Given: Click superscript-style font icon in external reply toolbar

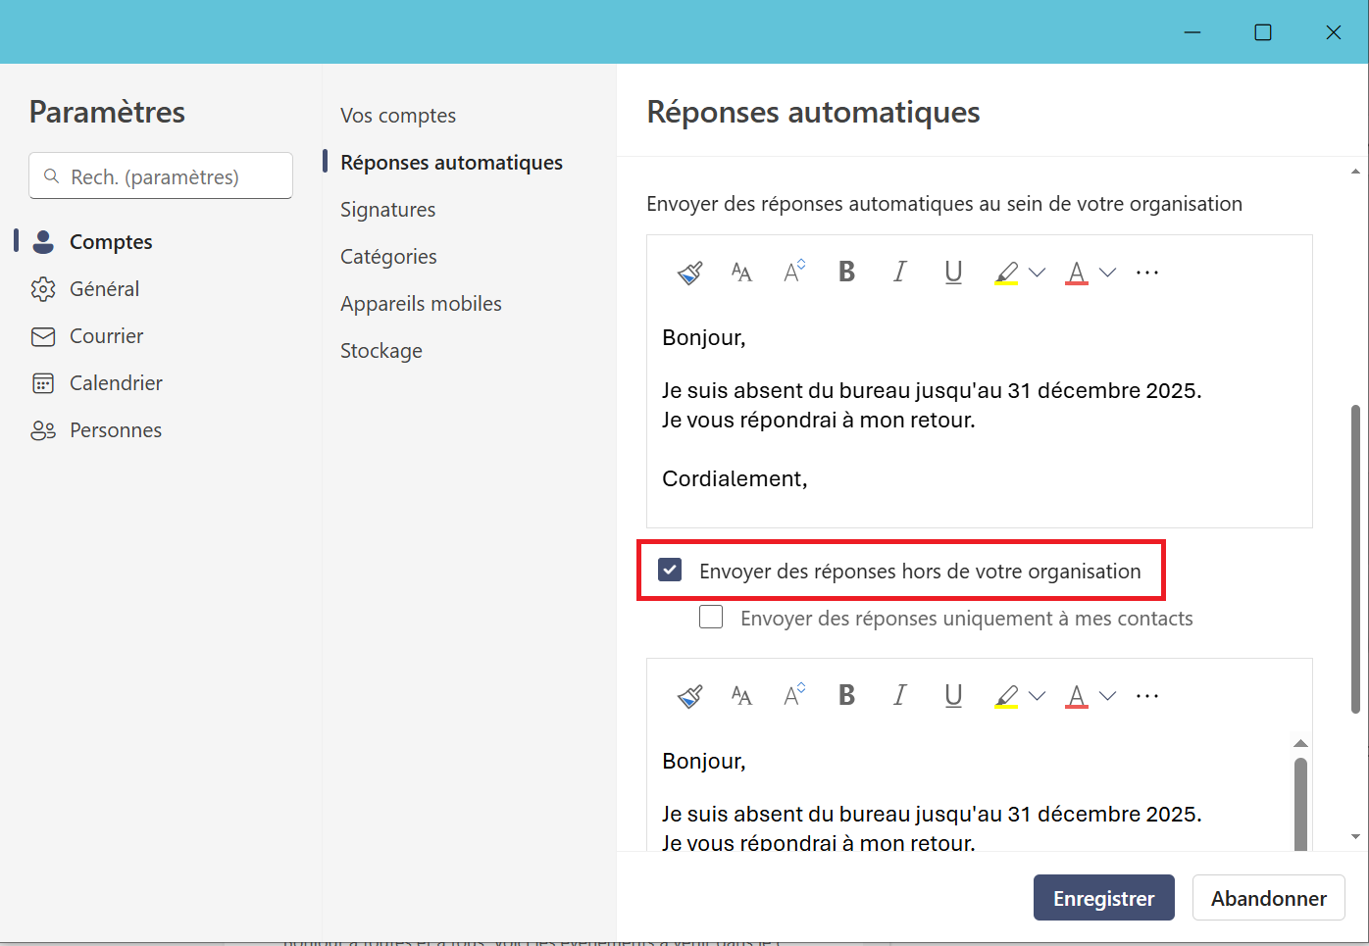Looking at the screenshot, I should click(x=794, y=695).
